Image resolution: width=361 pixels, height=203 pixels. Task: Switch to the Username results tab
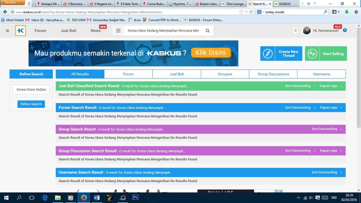coord(322,74)
